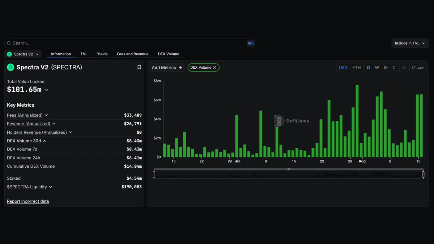Click DEX Volume 24h row label
The height and width of the screenshot is (244, 434).
tap(24, 158)
